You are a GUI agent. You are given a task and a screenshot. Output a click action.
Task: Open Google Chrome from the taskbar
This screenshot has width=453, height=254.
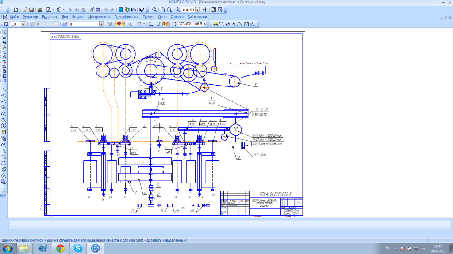click(x=60, y=248)
